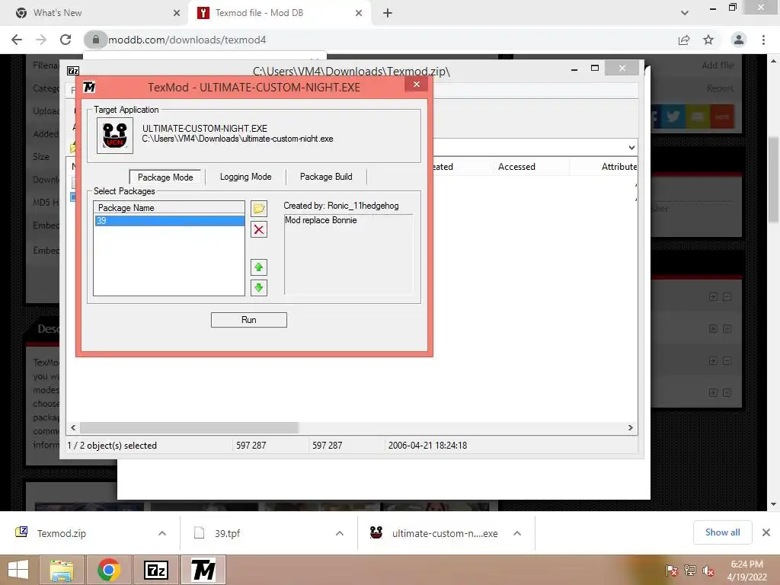Open File Explorer from the taskbar
780x585 pixels.
click(61, 570)
